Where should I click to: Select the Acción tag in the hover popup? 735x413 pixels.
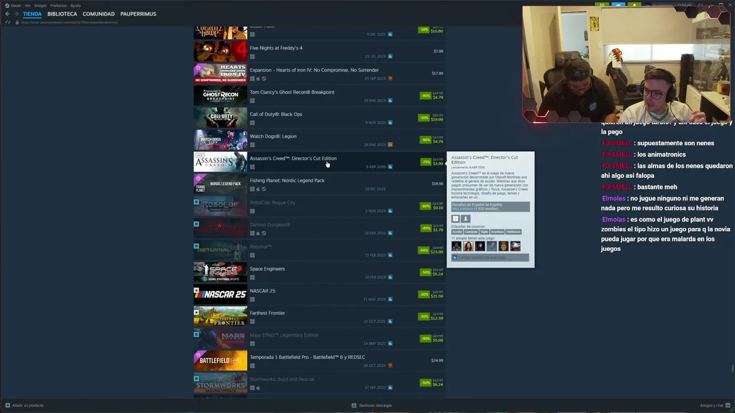(457, 232)
